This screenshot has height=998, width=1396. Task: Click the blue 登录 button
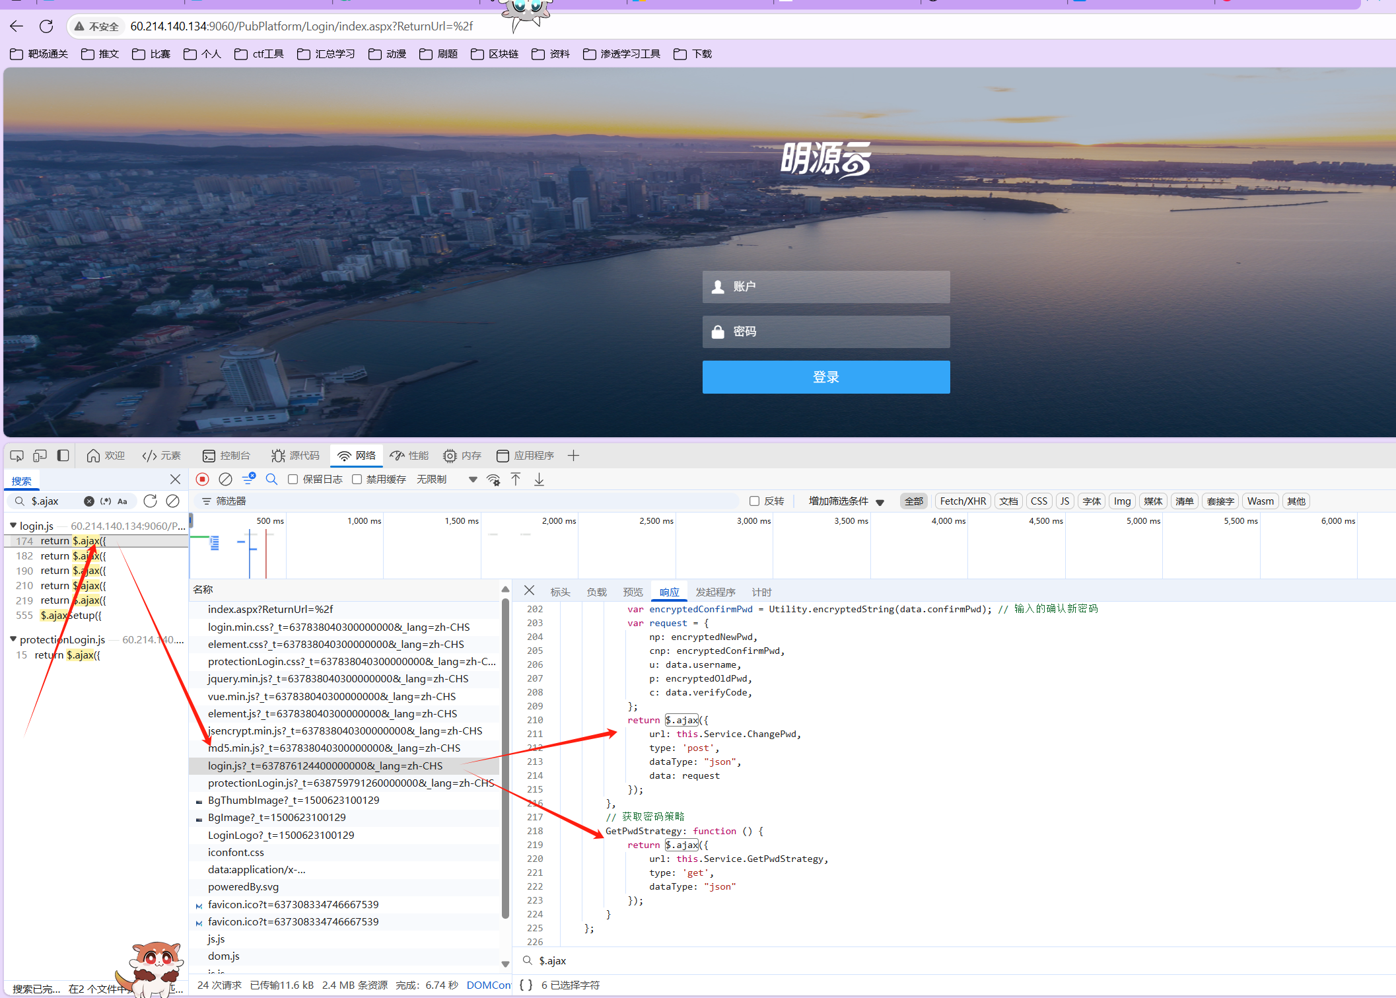pos(825,377)
